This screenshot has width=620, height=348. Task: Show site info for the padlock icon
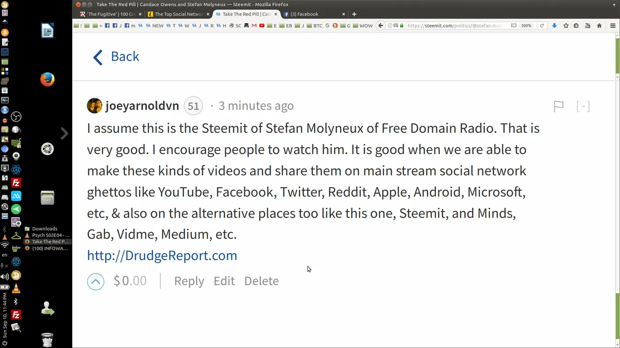pos(402,26)
